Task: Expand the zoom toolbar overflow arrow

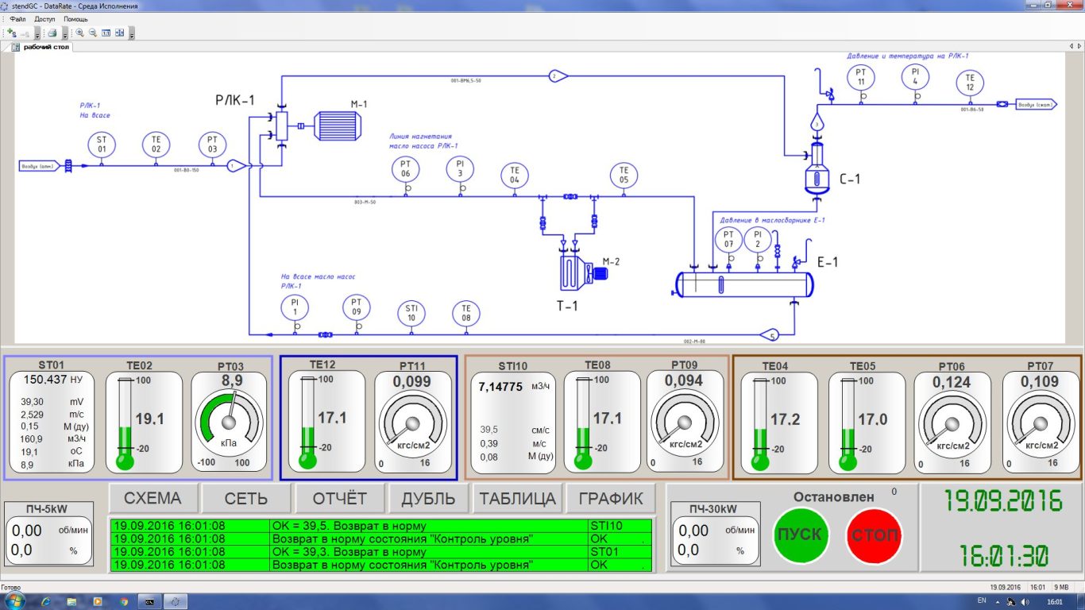Action: pyautogui.click(x=132, y=33)
